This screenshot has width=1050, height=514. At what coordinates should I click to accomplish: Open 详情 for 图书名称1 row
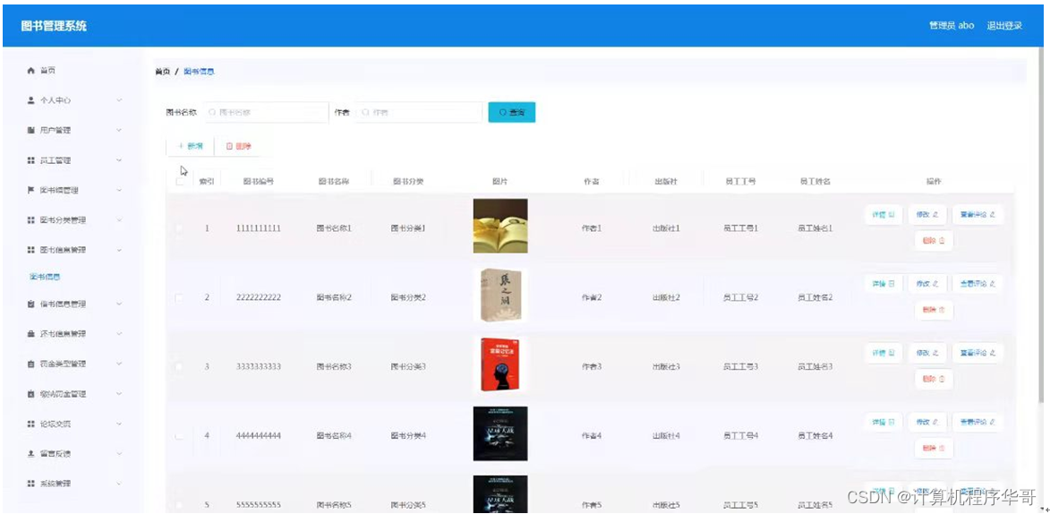pos(884,215)
